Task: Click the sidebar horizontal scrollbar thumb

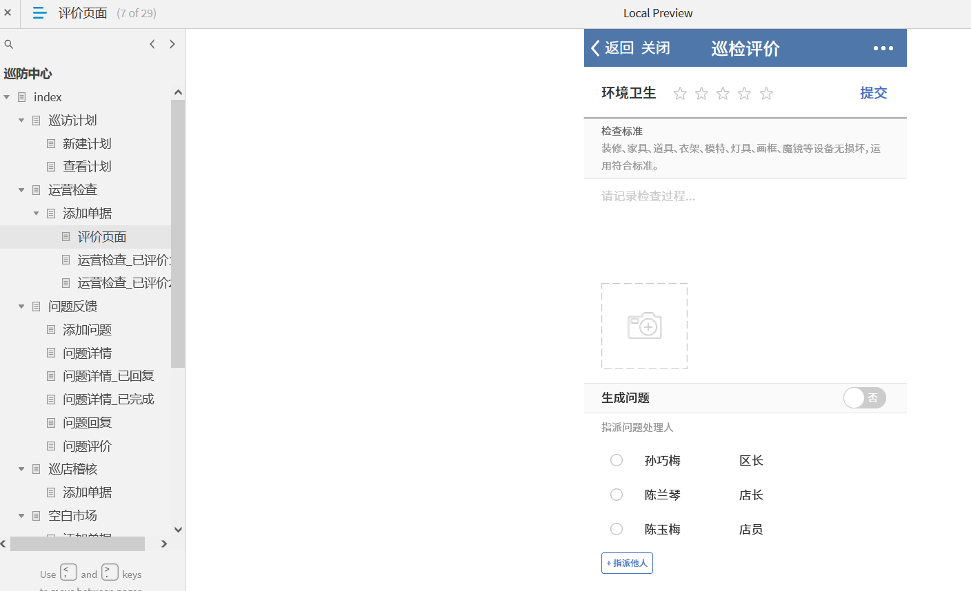Action: [x=77, y=543]
